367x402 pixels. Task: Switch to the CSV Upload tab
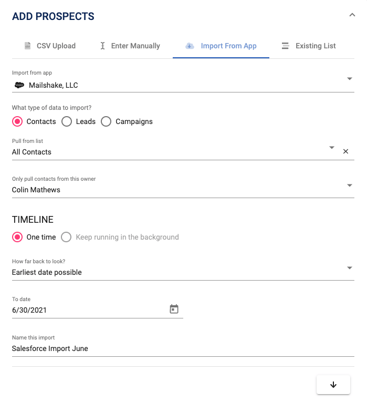click(x=50, y=46)
